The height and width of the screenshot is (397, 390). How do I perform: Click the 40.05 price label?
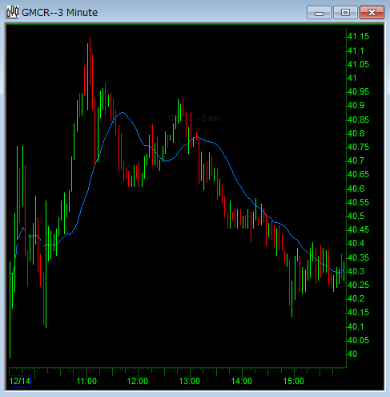[359, 340]
